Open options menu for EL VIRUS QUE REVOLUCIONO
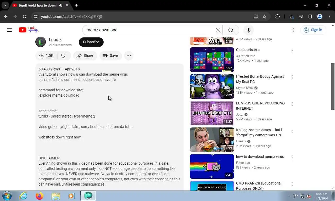 (x=292, y=104)
